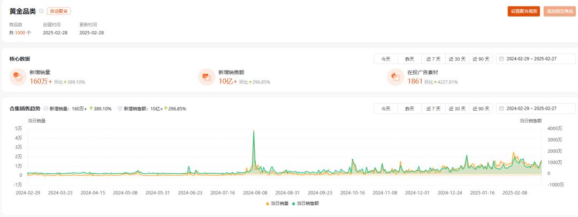Select 今天 in 核心数据 section
This screenshot has width=578, height=217.
[x=386, y=59]
